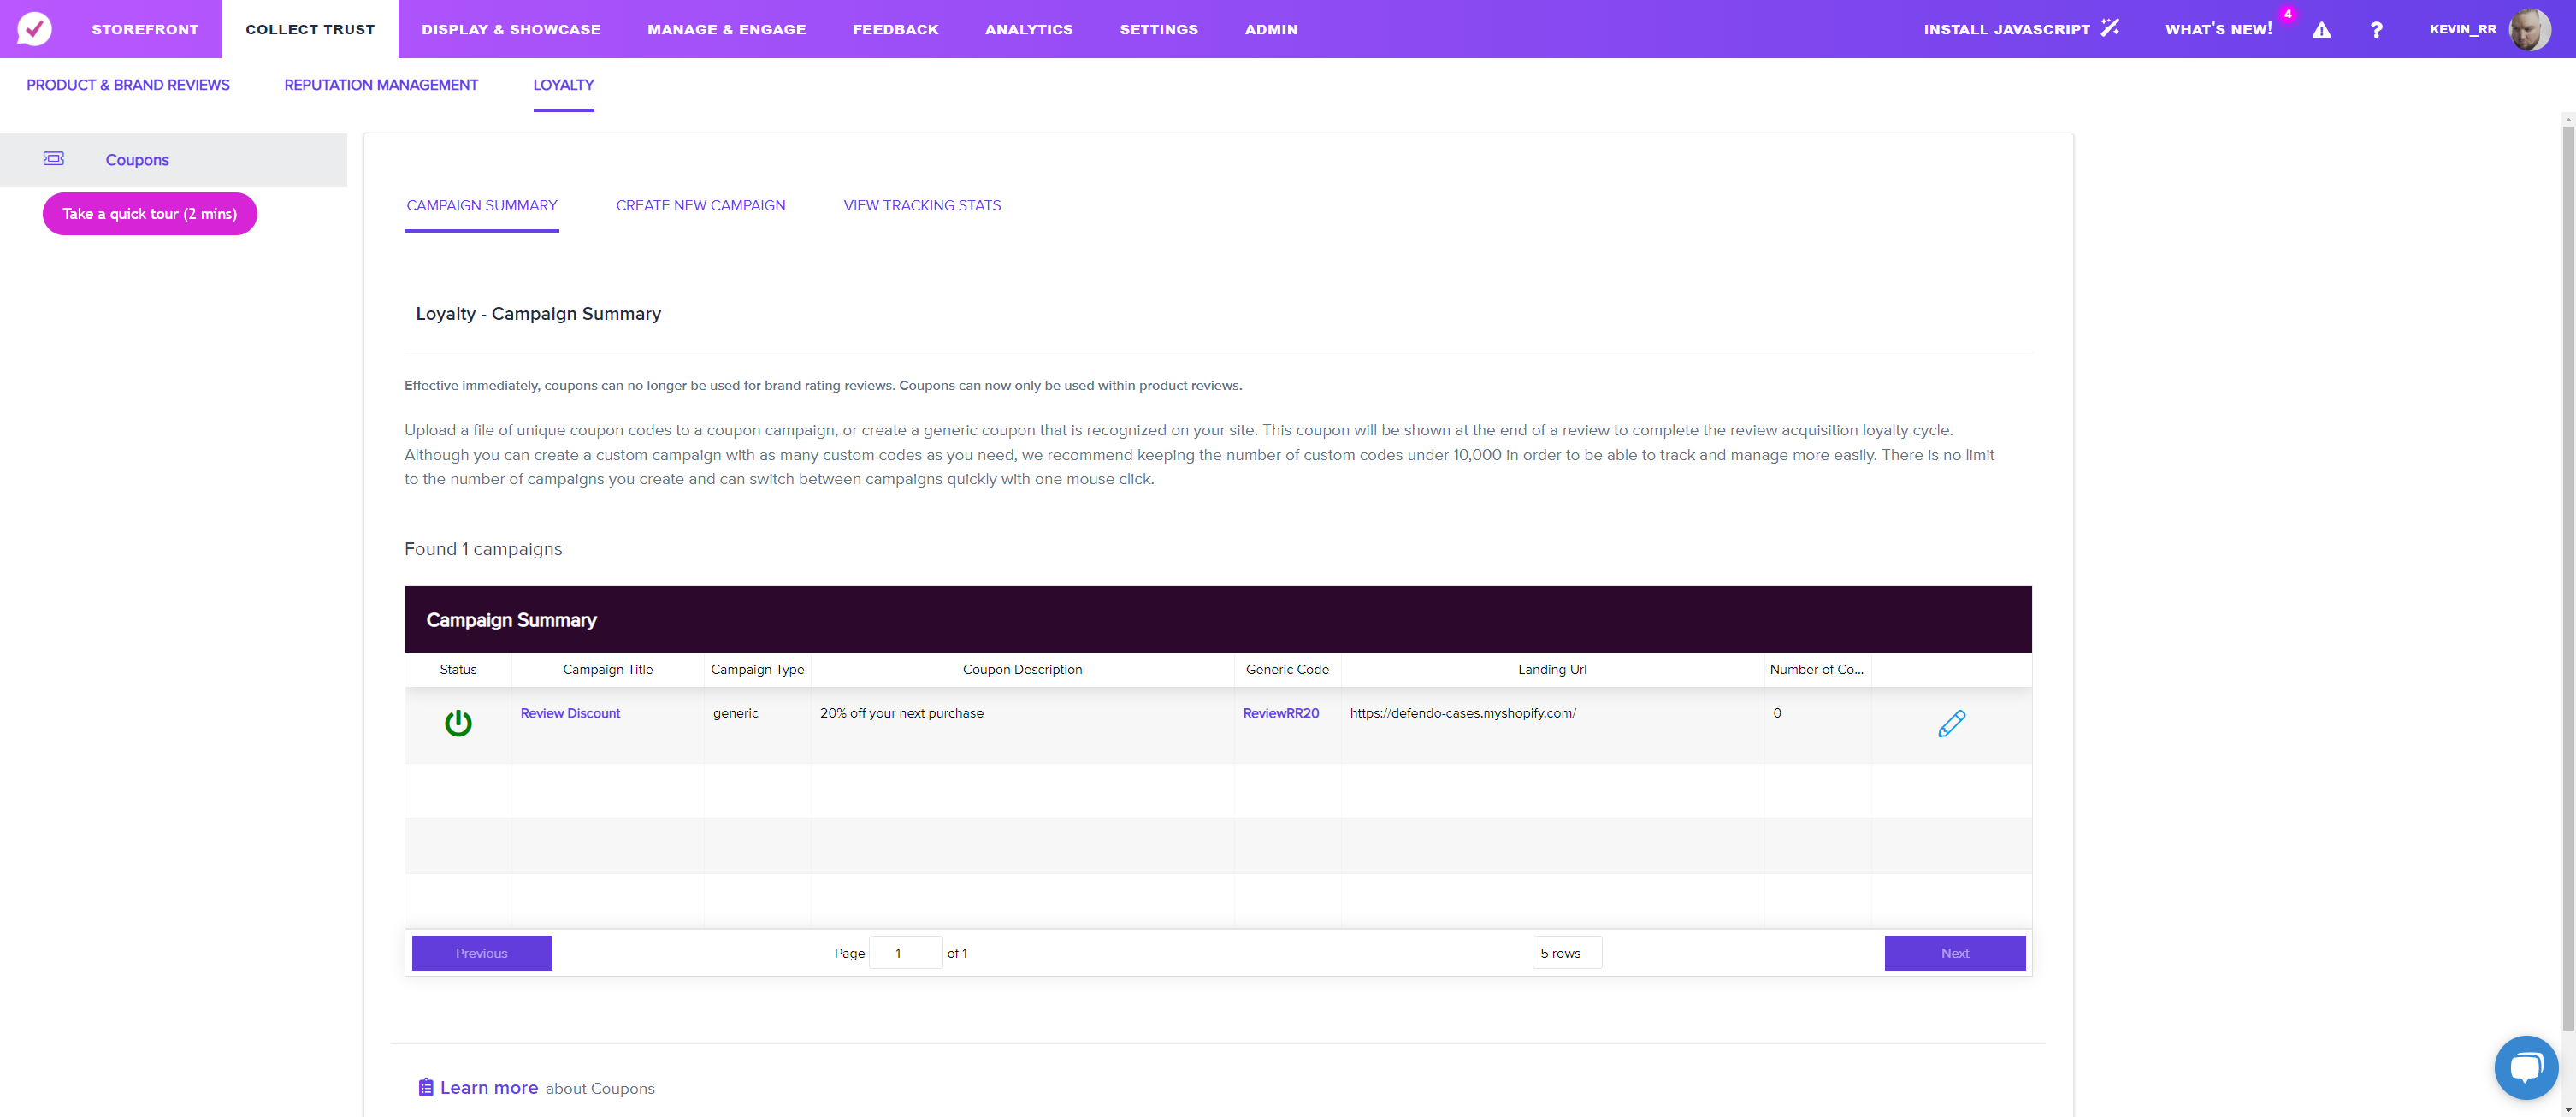Sort by the Landing Url column header
This screenshot has height=1117, width=2576.
1552,670
